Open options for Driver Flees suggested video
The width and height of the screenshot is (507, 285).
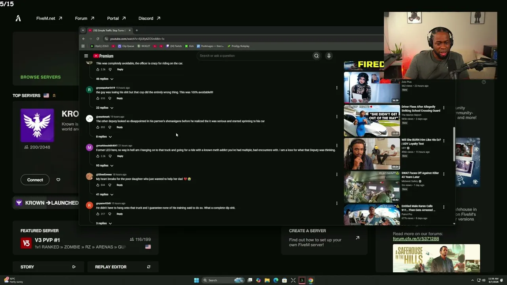tap(444, 108)
